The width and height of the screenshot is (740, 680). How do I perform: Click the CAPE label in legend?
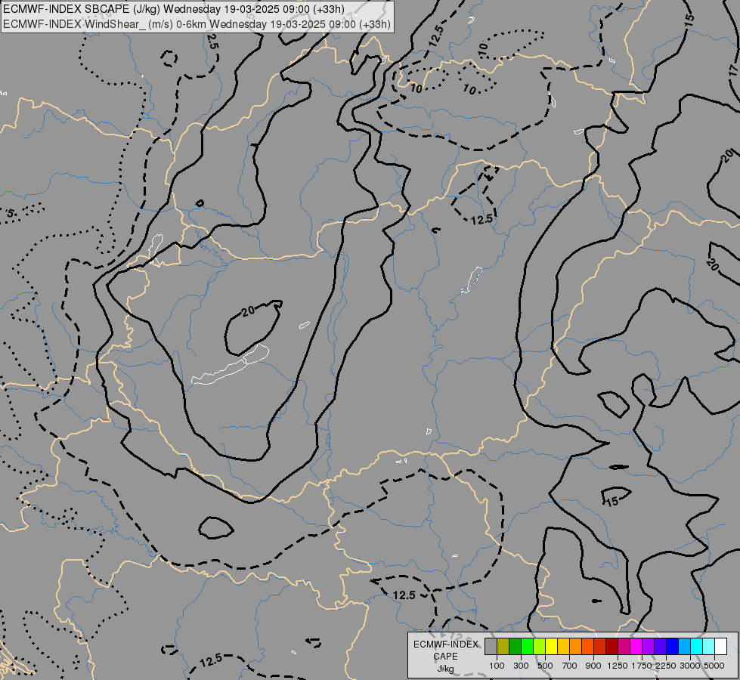[445, 657]
